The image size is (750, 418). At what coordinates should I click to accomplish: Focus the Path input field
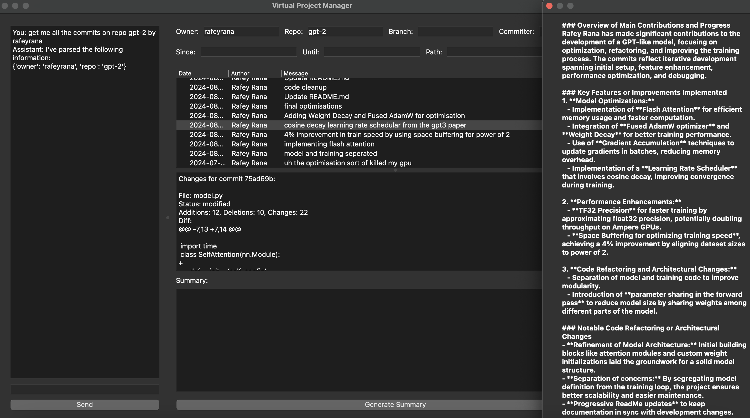pos(494,52)
